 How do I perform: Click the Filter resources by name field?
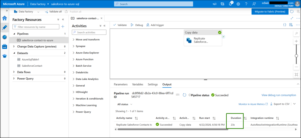pyautogui.click(x=36, y=27)
